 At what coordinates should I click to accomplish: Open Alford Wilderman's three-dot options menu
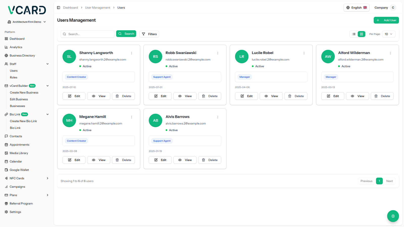[x=390, y=53]
